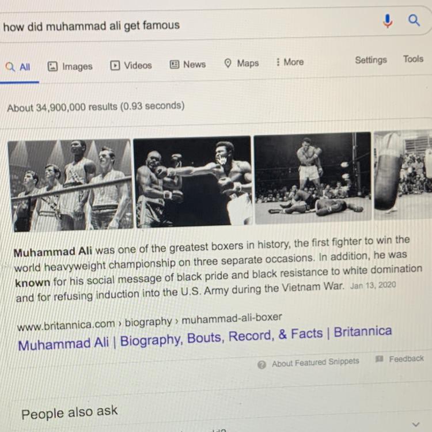This screenshot has width=432, height=432.
Task: Click the Videos tab play icon
Action: [115, 66]
